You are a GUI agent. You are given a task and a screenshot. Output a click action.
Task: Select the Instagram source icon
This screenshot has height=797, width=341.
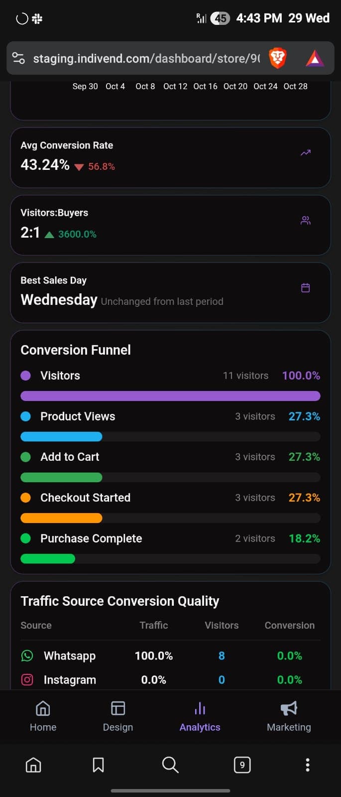(27, 679)
